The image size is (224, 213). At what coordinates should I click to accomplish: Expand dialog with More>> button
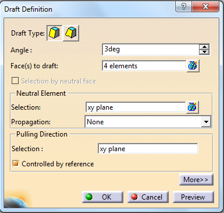click(x=196, y=180)
